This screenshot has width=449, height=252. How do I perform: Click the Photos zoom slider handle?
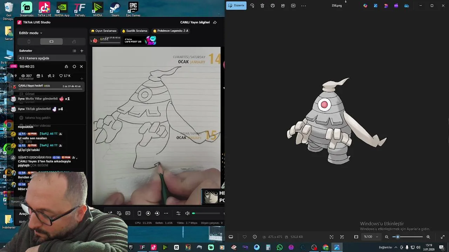(x=397, y=237)
